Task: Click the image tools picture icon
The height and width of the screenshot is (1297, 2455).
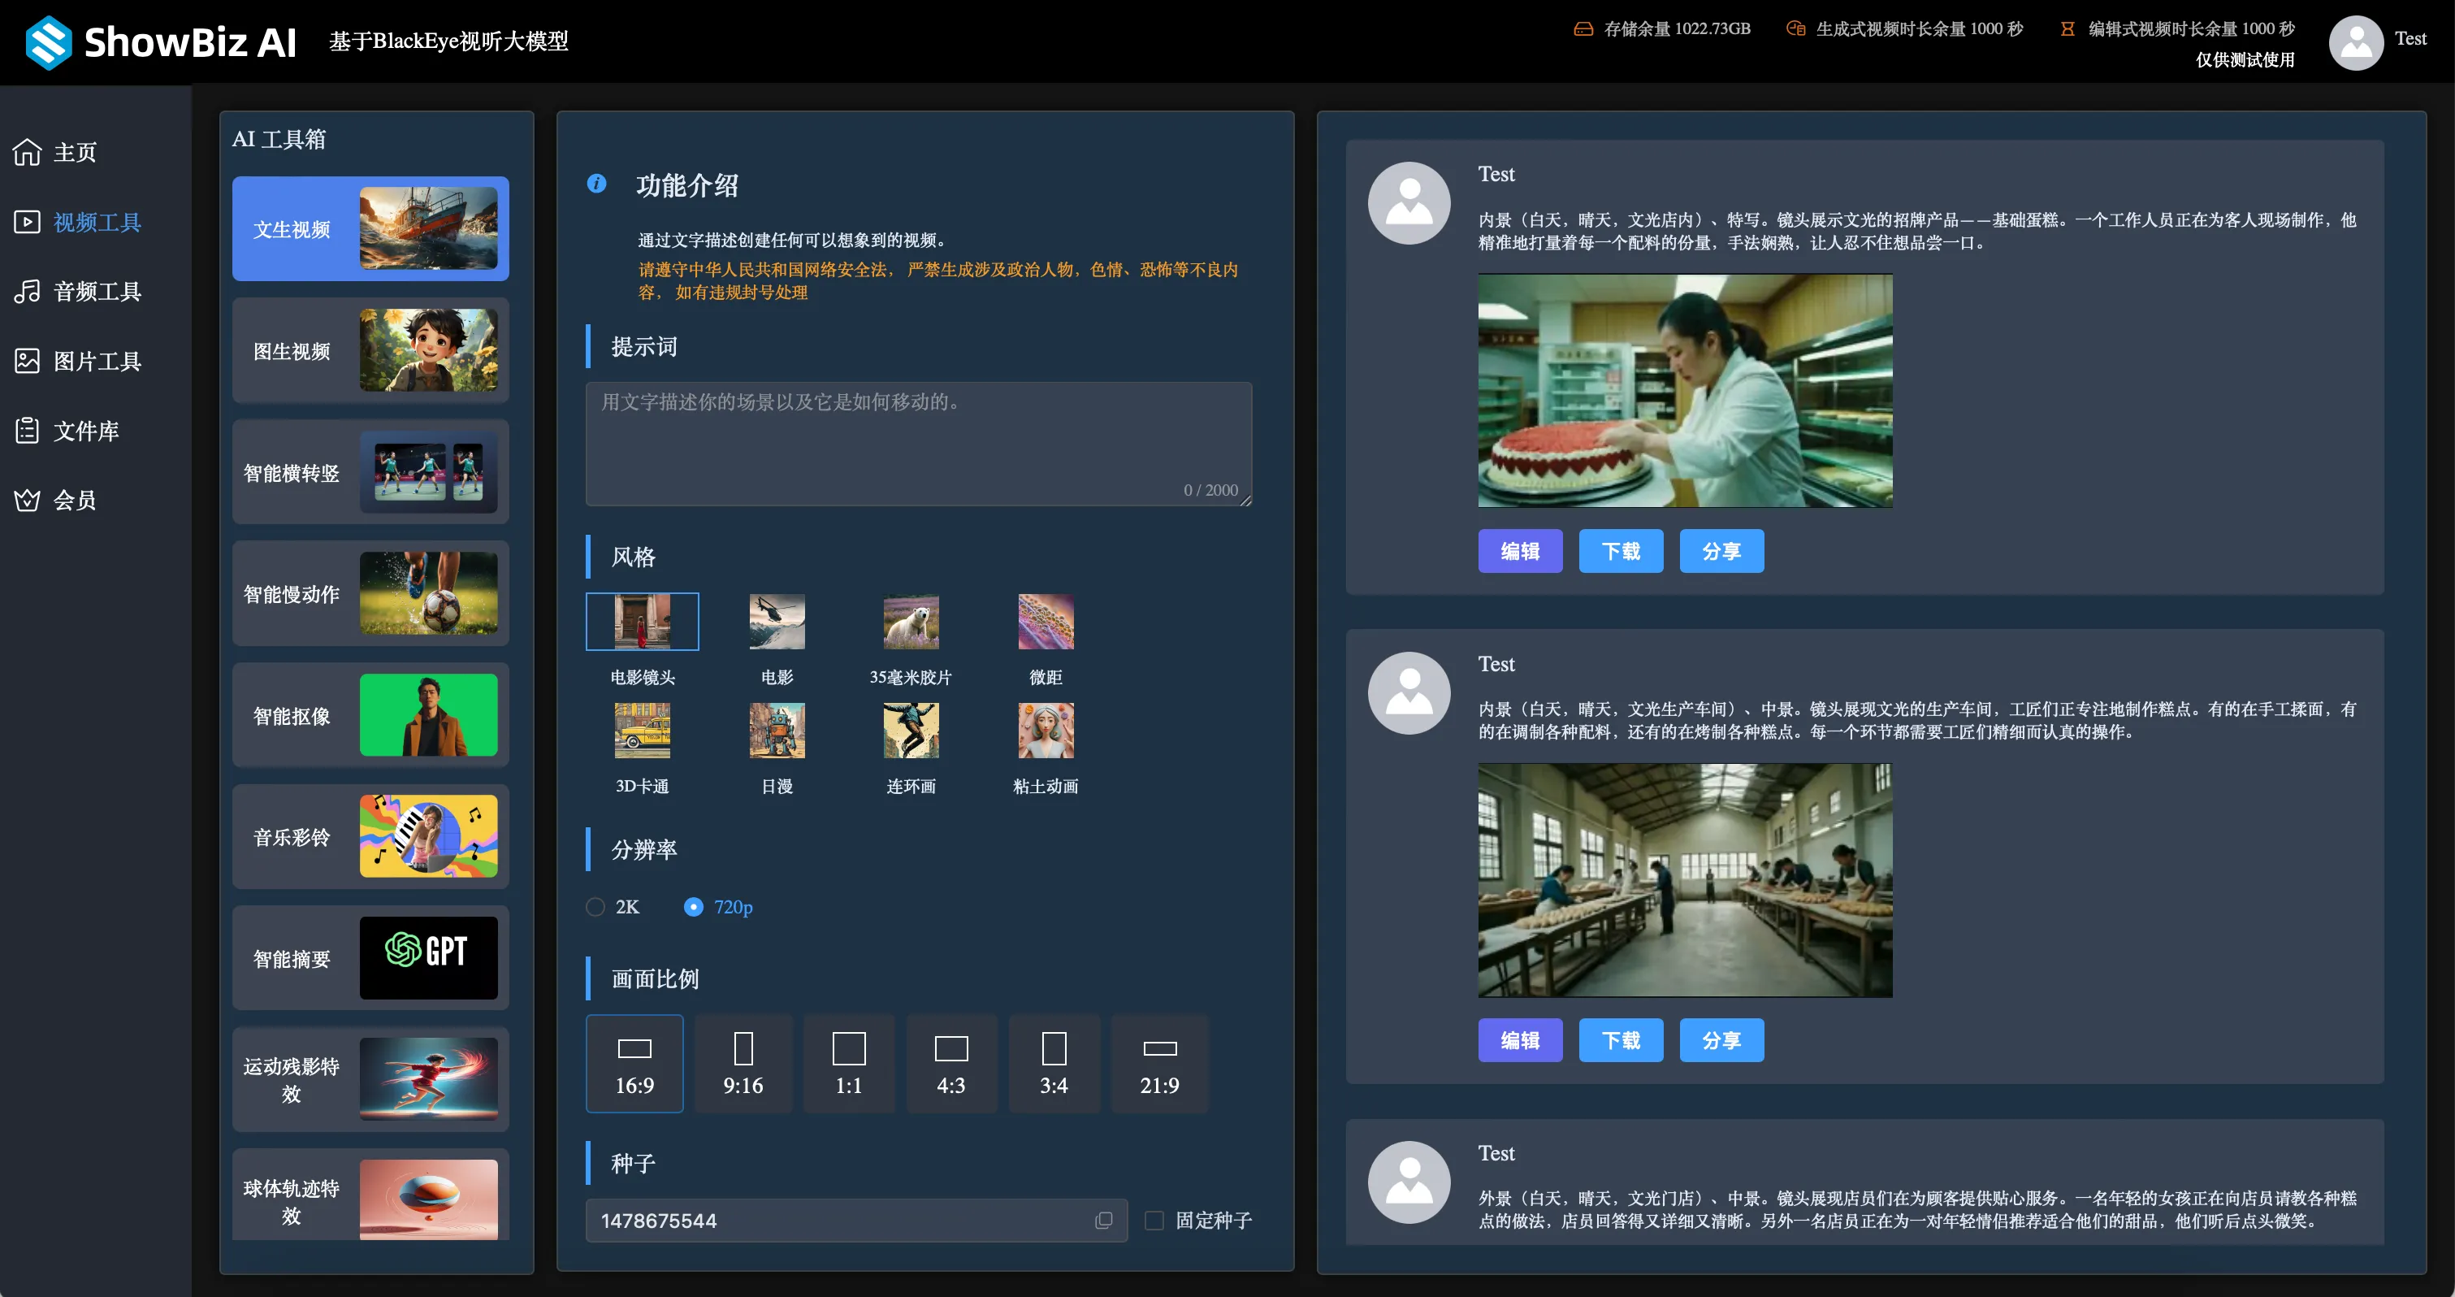Action: (x=27, y=362)
